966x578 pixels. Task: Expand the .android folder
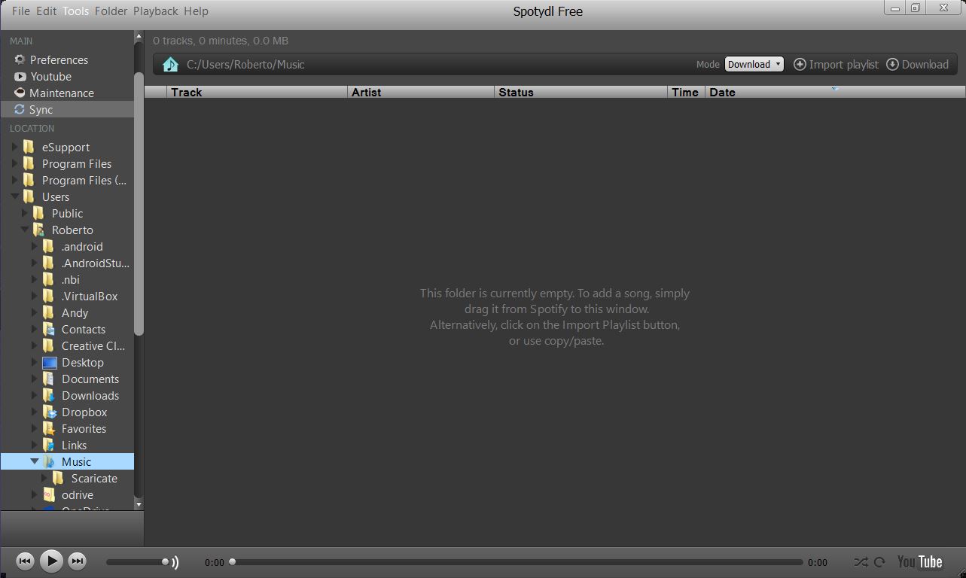click(35, 246)
